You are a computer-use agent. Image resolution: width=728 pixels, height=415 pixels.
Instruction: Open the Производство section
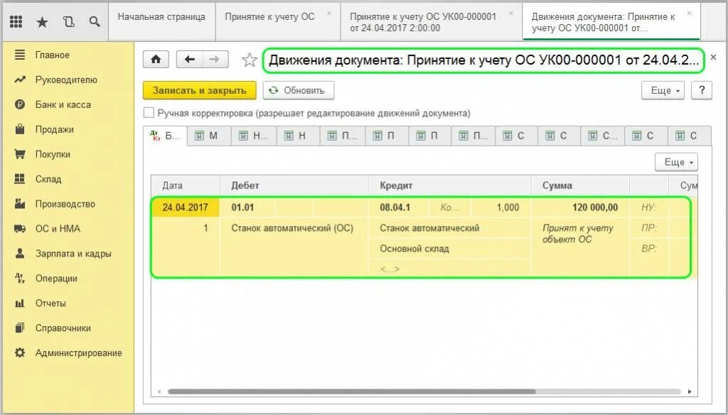pos(65,204)
